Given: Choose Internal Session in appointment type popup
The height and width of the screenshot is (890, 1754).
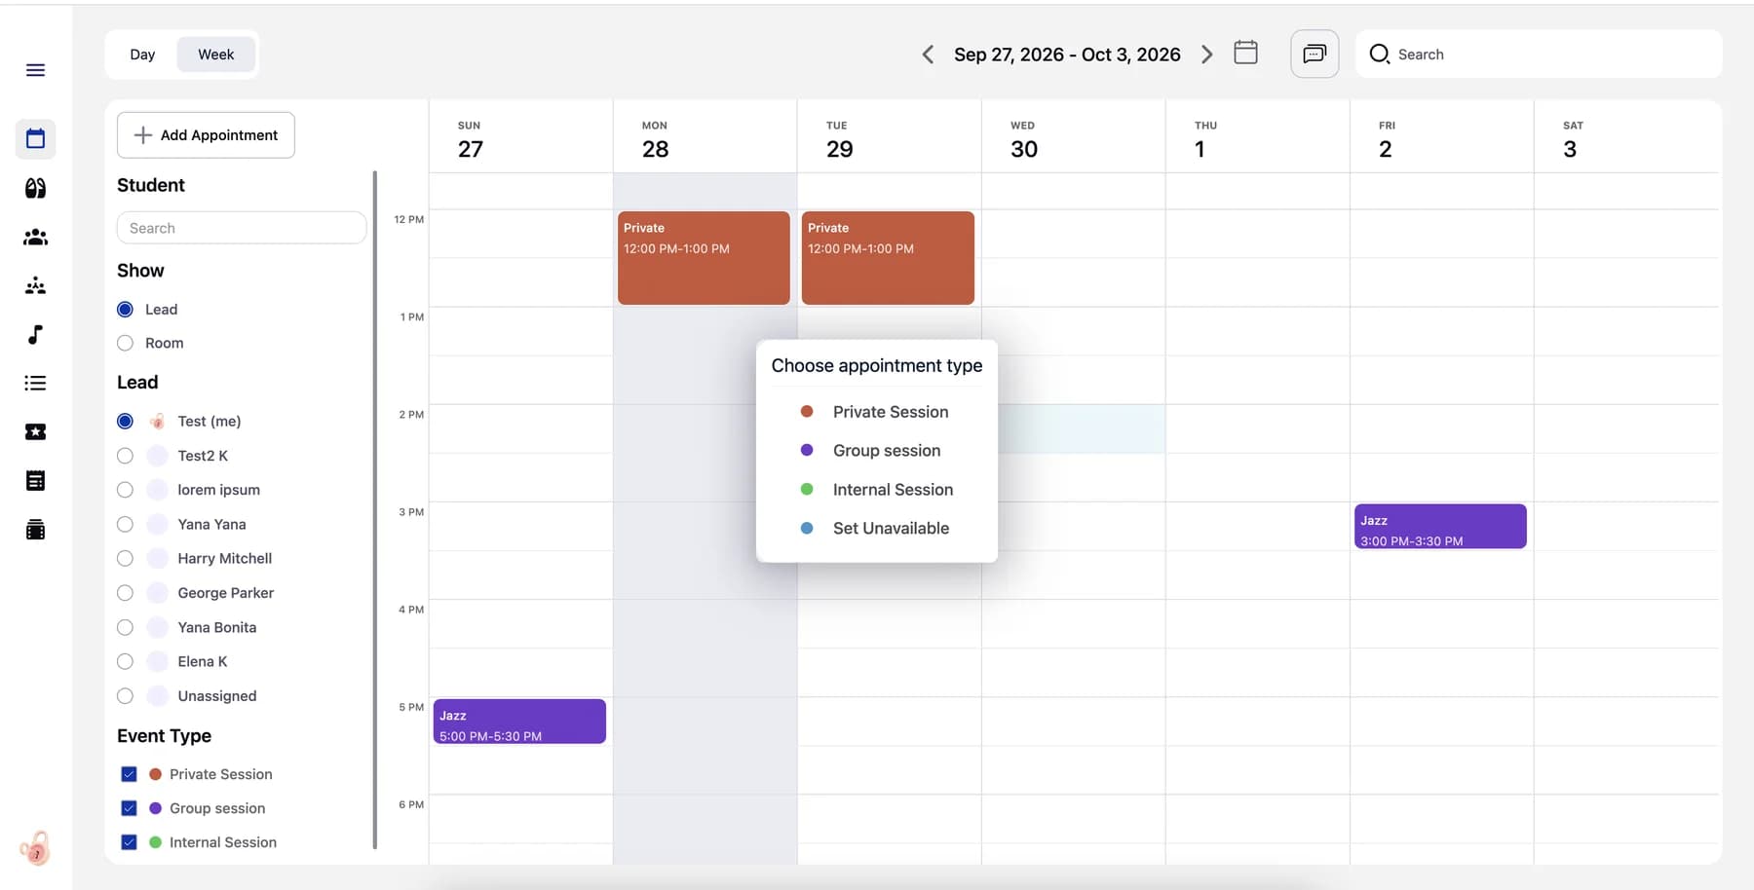Looking at the screenshot, I should pos(875,490).
